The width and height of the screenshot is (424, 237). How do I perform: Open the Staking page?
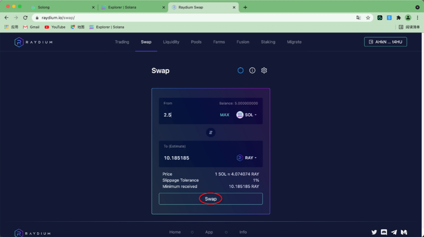268,42
